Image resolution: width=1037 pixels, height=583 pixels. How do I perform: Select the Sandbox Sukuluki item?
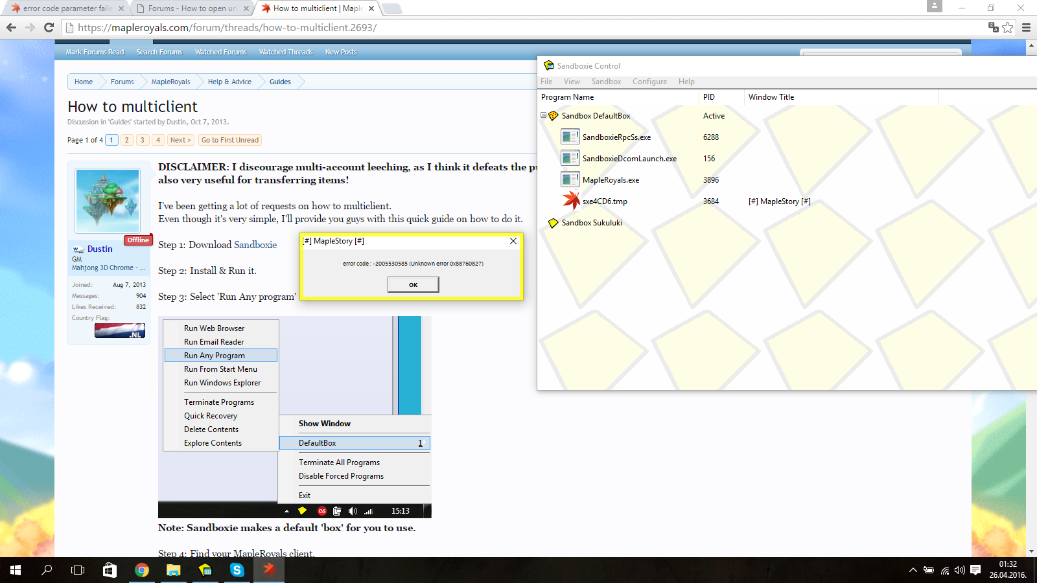[591, 223]
